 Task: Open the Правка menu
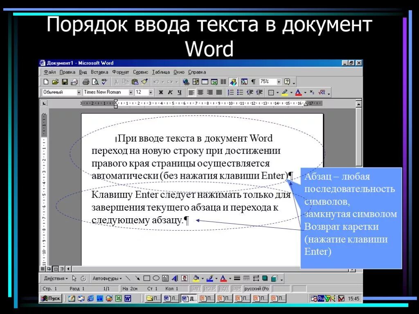point(67,72)
